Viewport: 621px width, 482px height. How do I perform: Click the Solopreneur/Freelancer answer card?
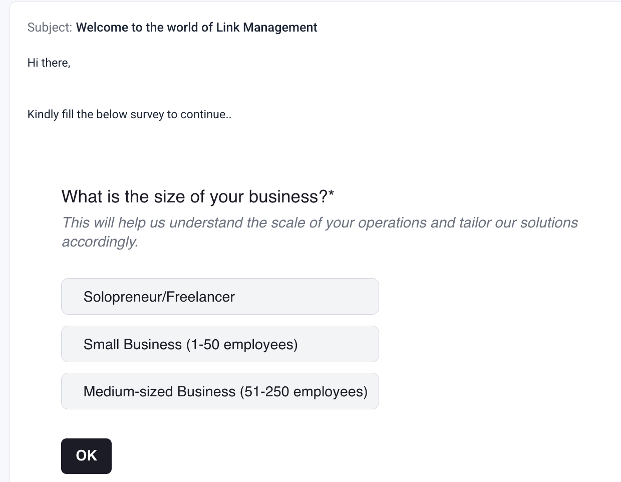pos(220,296)
